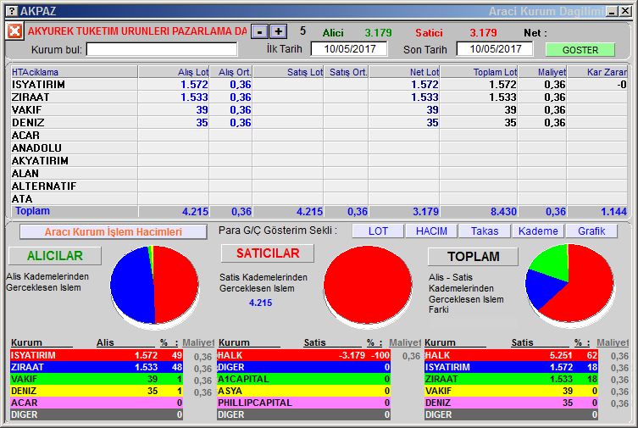
Task: Sort by Kar Zarar column header
Action: [x=596, y=72]
